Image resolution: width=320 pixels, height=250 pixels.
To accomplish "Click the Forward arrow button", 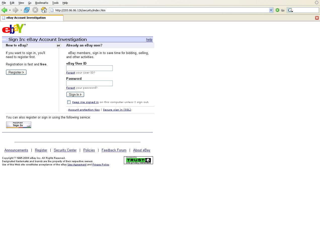I will pos(16,10).
